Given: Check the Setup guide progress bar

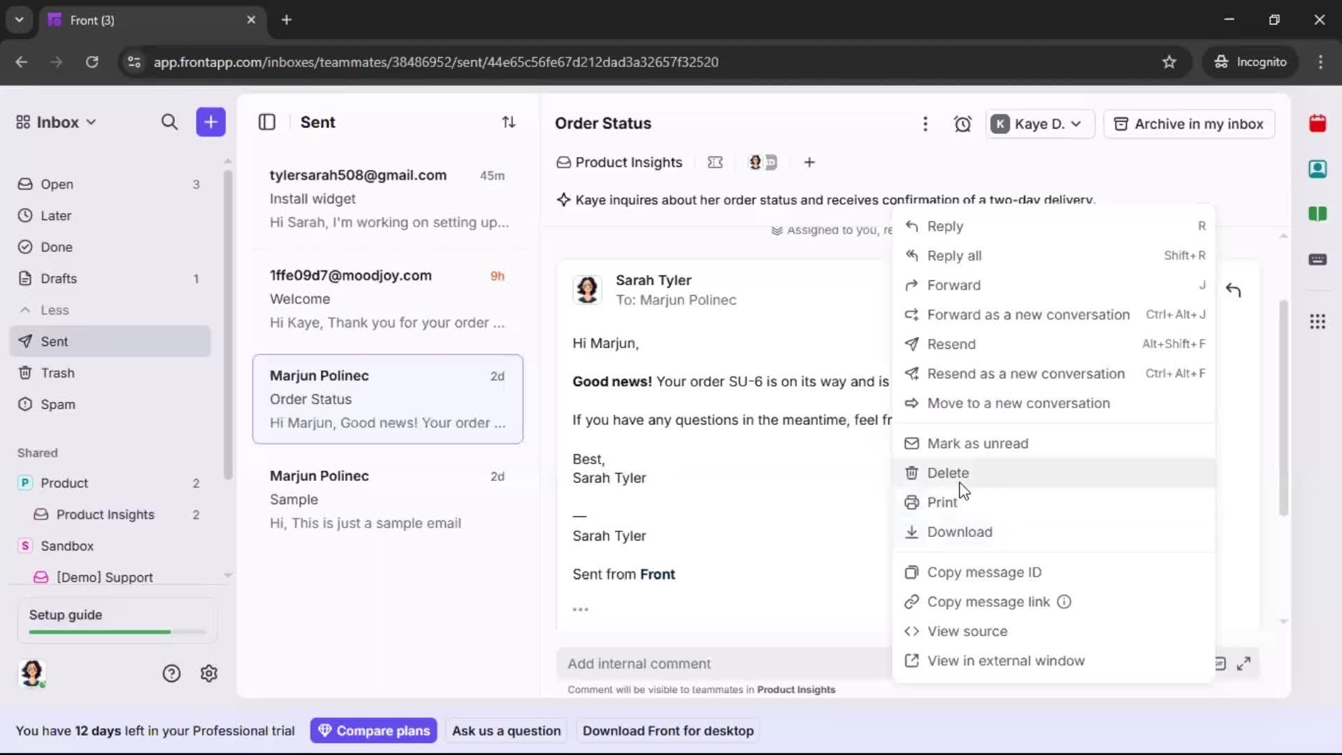Looking at the screenshot, I should click(114, 631).
